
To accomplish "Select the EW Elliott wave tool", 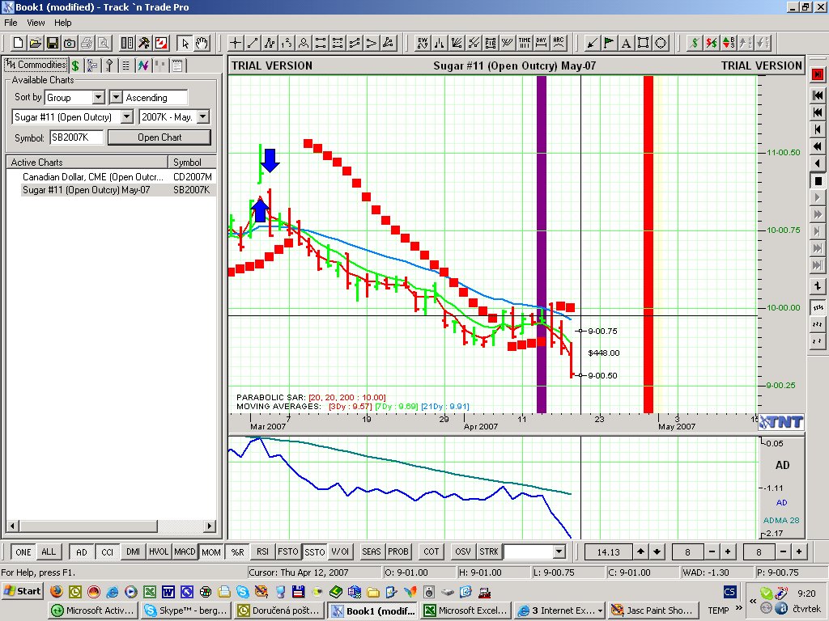I will click(422, 43).
